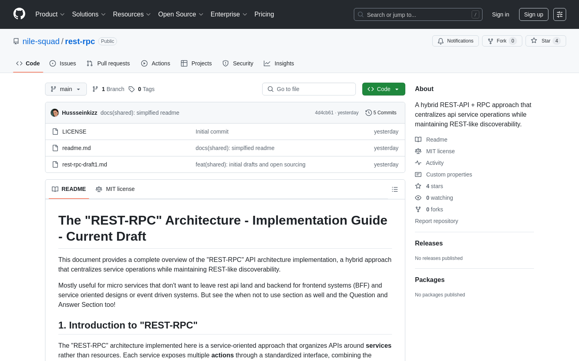Click the Sign up button

click(x=534, y=14)
